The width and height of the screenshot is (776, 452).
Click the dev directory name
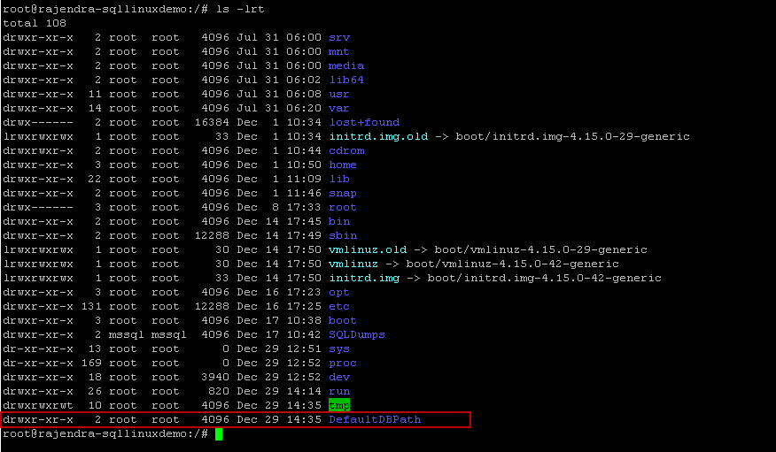tap(339, 378)
